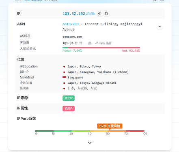Click the Singapore flag icon
The image size is (179, 152).
click(64, 77)
